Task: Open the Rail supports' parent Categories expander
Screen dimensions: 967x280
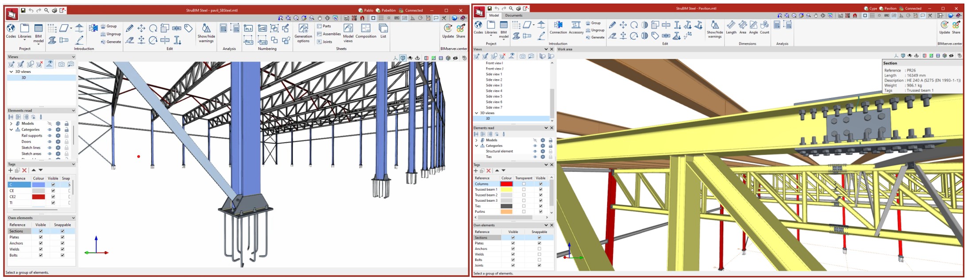Action: tap(11, 130)
